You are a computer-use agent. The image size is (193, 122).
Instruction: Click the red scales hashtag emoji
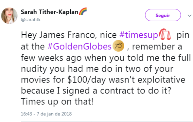(x=165, y=34)
